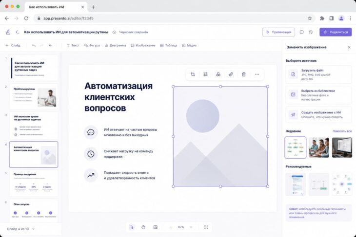Click the sparkle icon next to redo
Screen dimensions: 356x237
[x=50, y=45]
